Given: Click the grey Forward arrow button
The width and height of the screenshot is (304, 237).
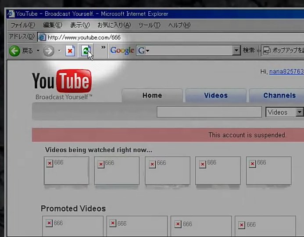Looking at the screenshot, I should [48, 51].
